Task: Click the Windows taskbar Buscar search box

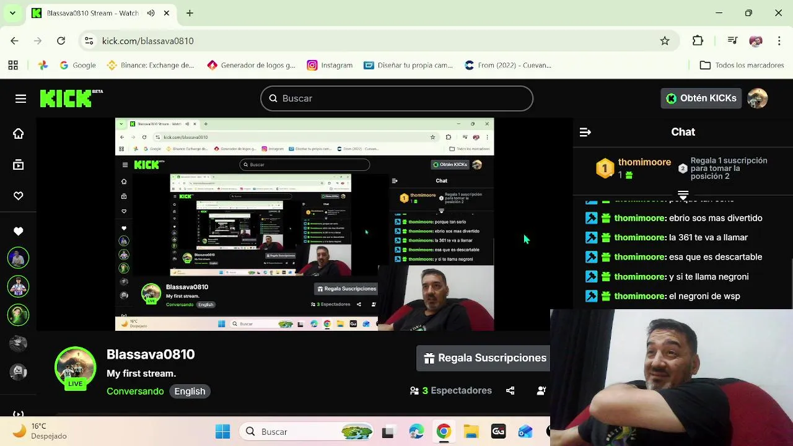Action: [307, 432]
